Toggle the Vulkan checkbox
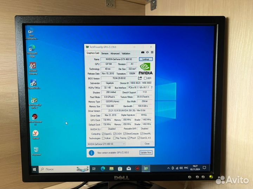Viewport: 253px width, 189px height. (103, 138)
